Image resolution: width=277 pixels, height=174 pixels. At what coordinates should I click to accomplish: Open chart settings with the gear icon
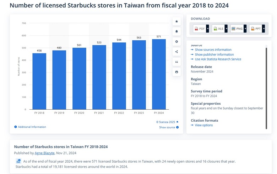coord(176,42)
